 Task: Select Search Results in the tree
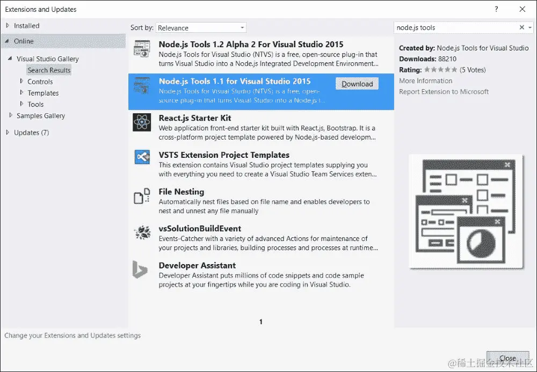point(49,70)
